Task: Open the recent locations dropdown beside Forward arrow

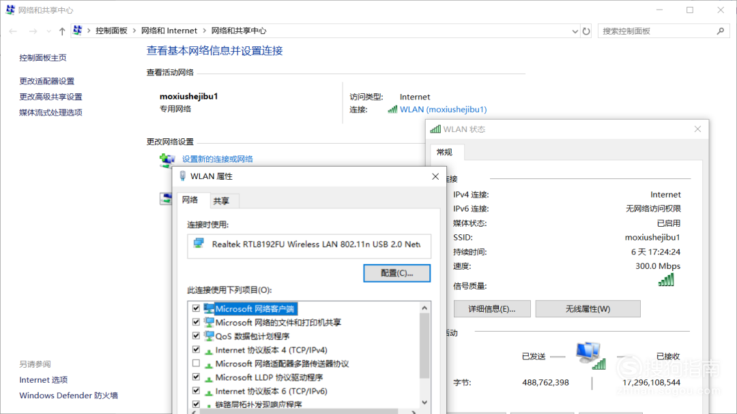Action: point(49,31)
